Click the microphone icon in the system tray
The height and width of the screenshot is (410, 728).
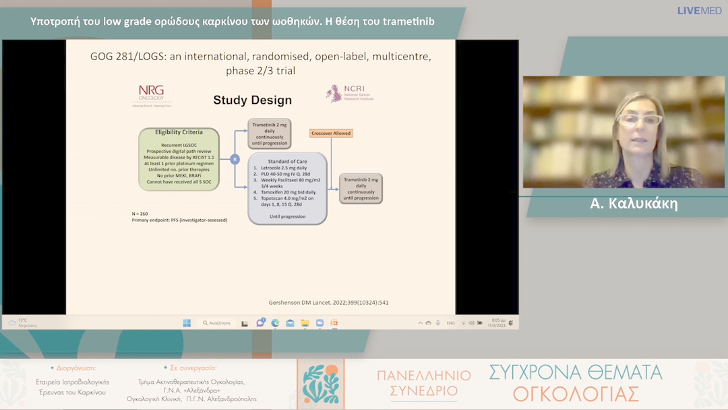click(x=438, y=323)
